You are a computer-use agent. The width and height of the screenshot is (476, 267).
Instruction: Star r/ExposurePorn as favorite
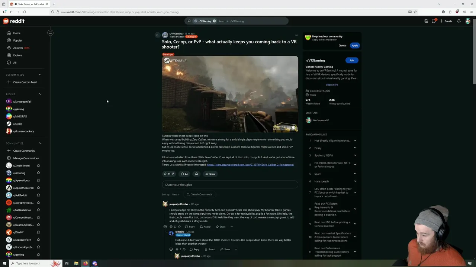point(38,240)
